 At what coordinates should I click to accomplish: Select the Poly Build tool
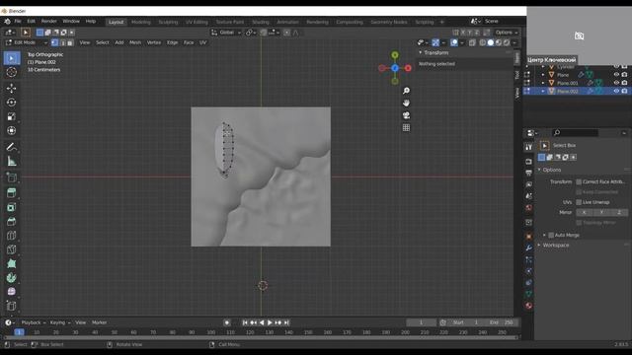12,263
